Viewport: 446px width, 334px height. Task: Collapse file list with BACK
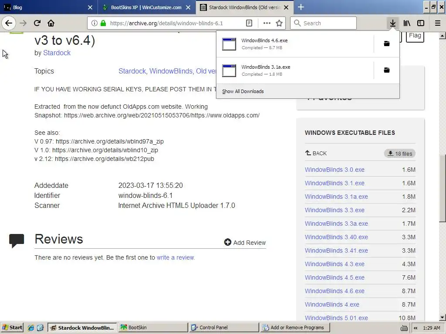pyautogui.click(x=316, y=154)
